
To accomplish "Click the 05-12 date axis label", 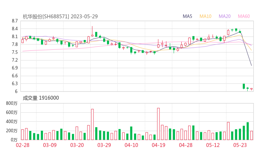I will click(x=213, y=145).
